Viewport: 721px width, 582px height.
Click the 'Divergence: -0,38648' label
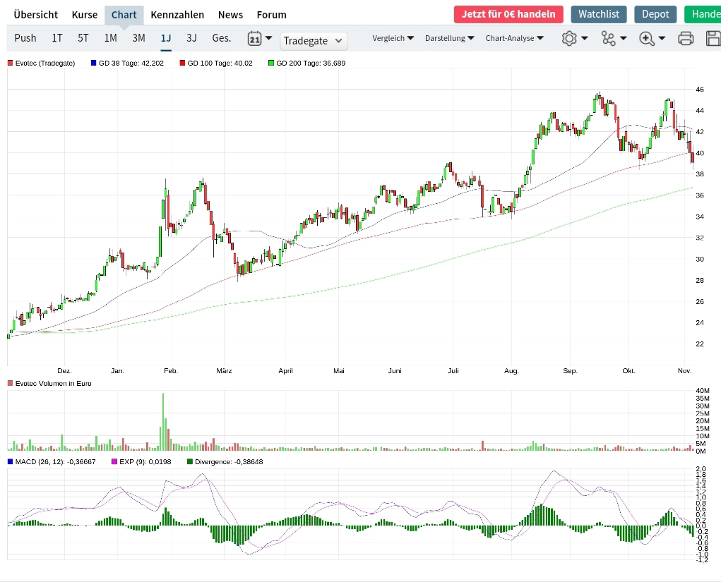(x=229, y=461)
